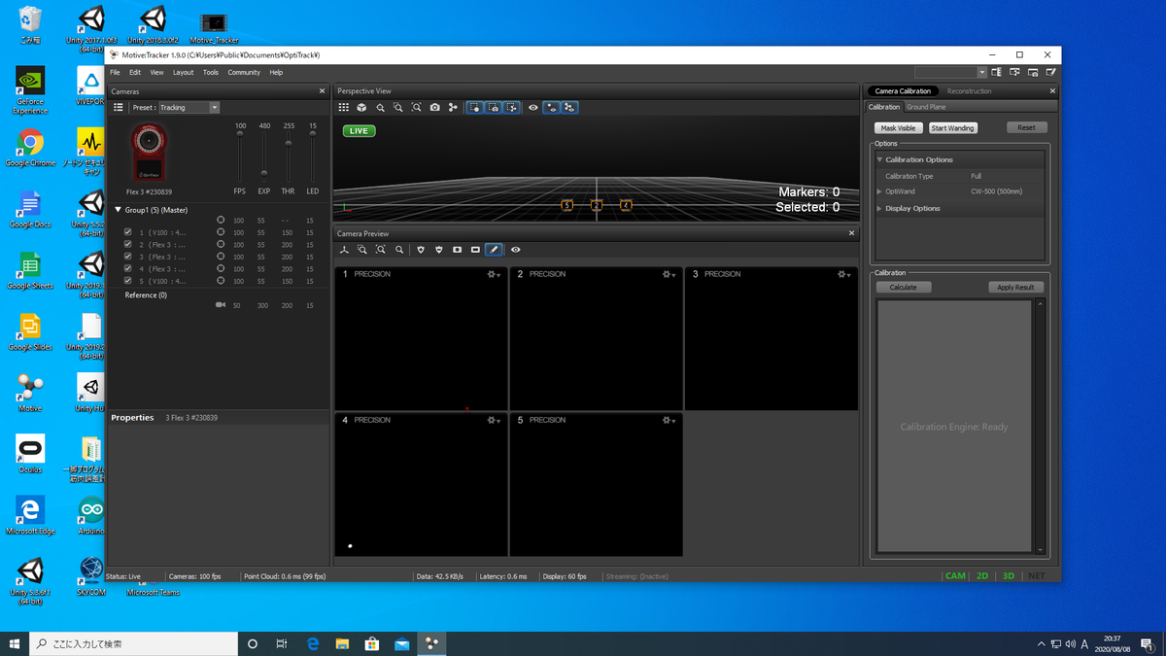The width and height of the screenshot is (1166, 656).
Task: Open Google Chrome from the desktop
Action: pos(30,149)
